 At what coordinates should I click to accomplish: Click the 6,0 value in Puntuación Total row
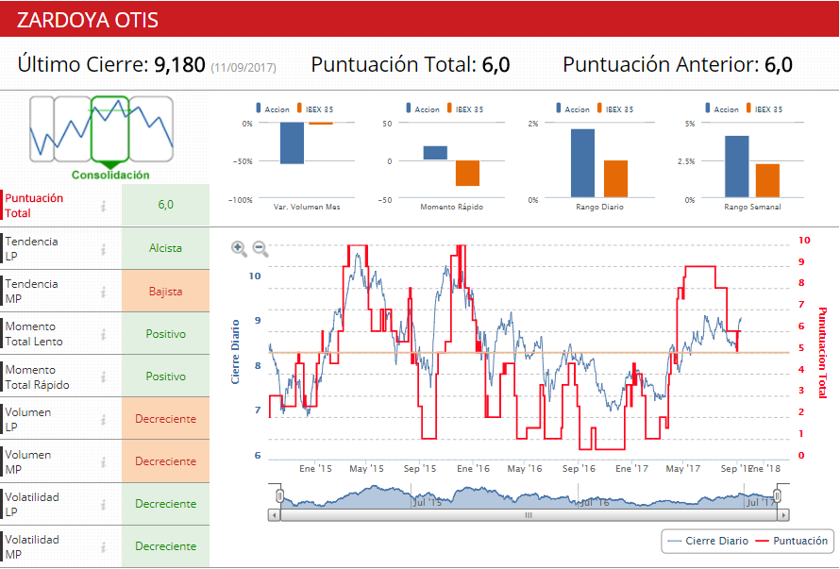[165, 205]
